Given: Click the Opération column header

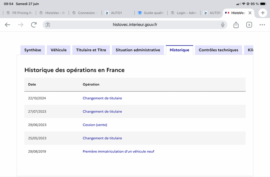Looking at the screenshot, I should (91, 85).
